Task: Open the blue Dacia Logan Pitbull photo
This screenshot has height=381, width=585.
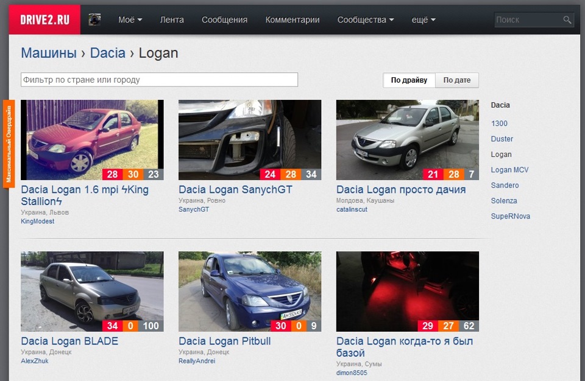Action: pos(250,292)
